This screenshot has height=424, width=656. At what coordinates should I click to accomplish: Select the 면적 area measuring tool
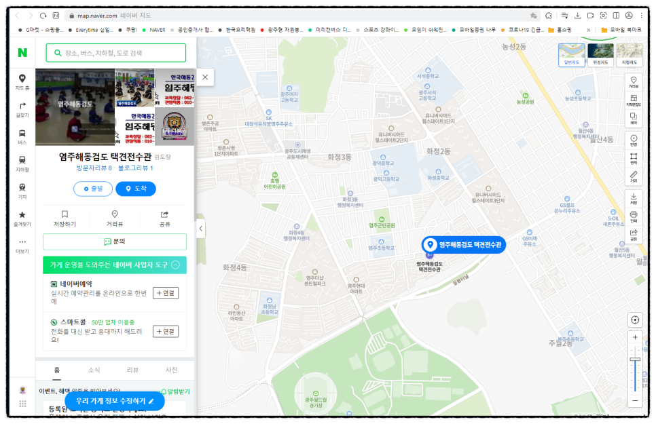coord(634,159)
